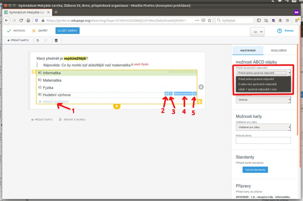Open the 'cz' language selector
Image resolution: width=303 pixels, height=201 pixels.
click(x=257, y=31)
